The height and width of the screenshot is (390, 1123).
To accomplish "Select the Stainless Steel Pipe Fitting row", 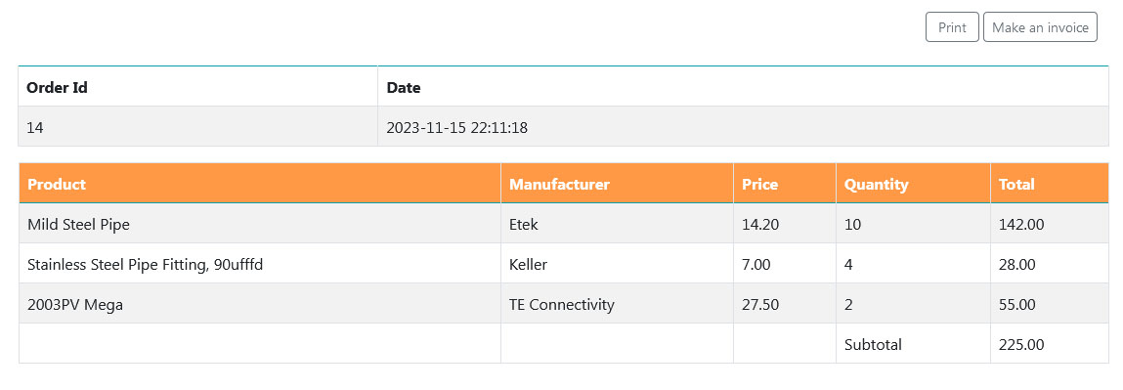I will (564, 264).
